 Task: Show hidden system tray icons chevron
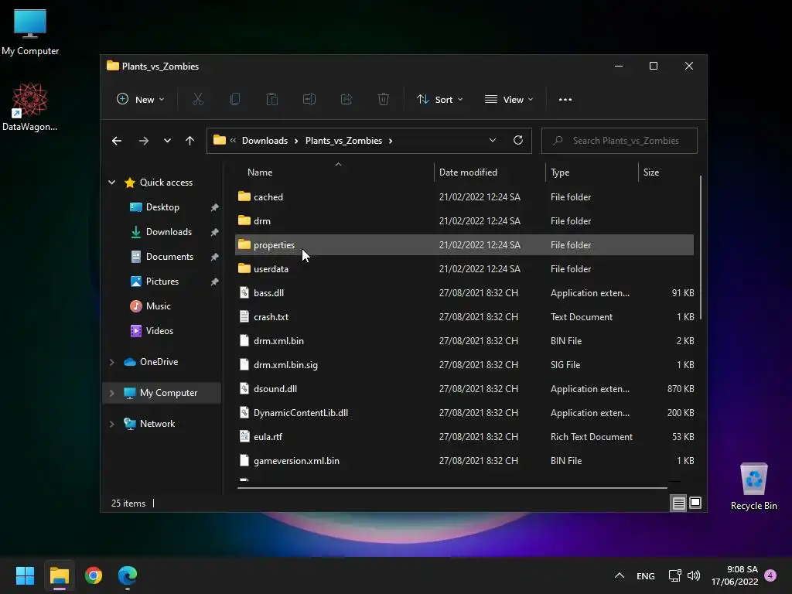620,575
